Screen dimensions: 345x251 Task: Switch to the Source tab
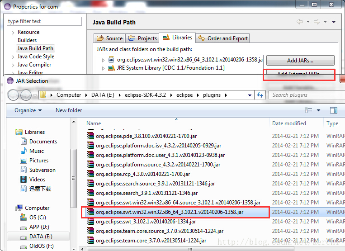[109, 38]
